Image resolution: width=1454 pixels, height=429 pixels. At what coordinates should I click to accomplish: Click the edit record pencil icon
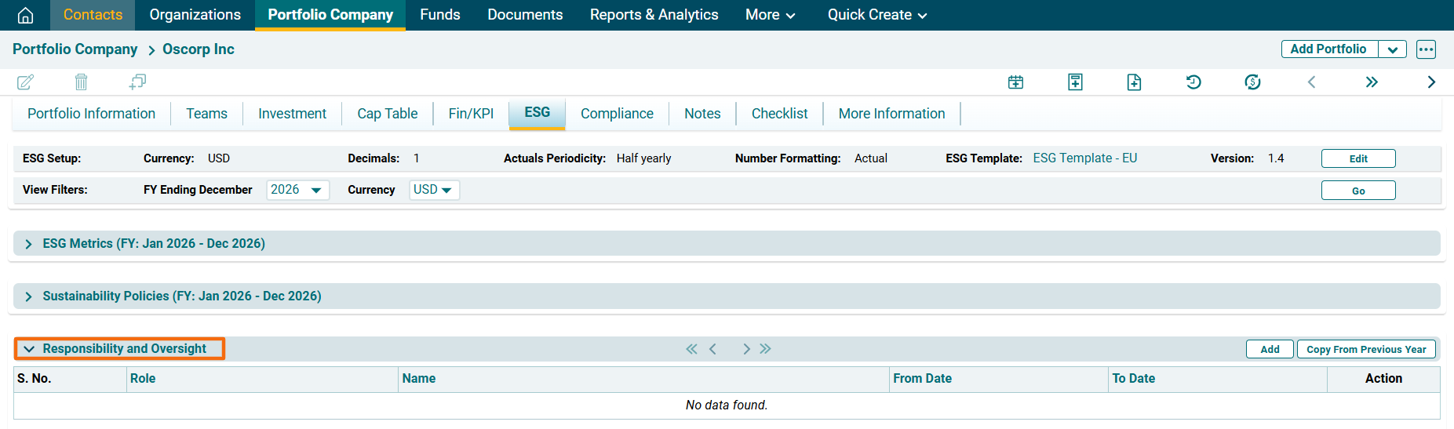pos(25,82)
